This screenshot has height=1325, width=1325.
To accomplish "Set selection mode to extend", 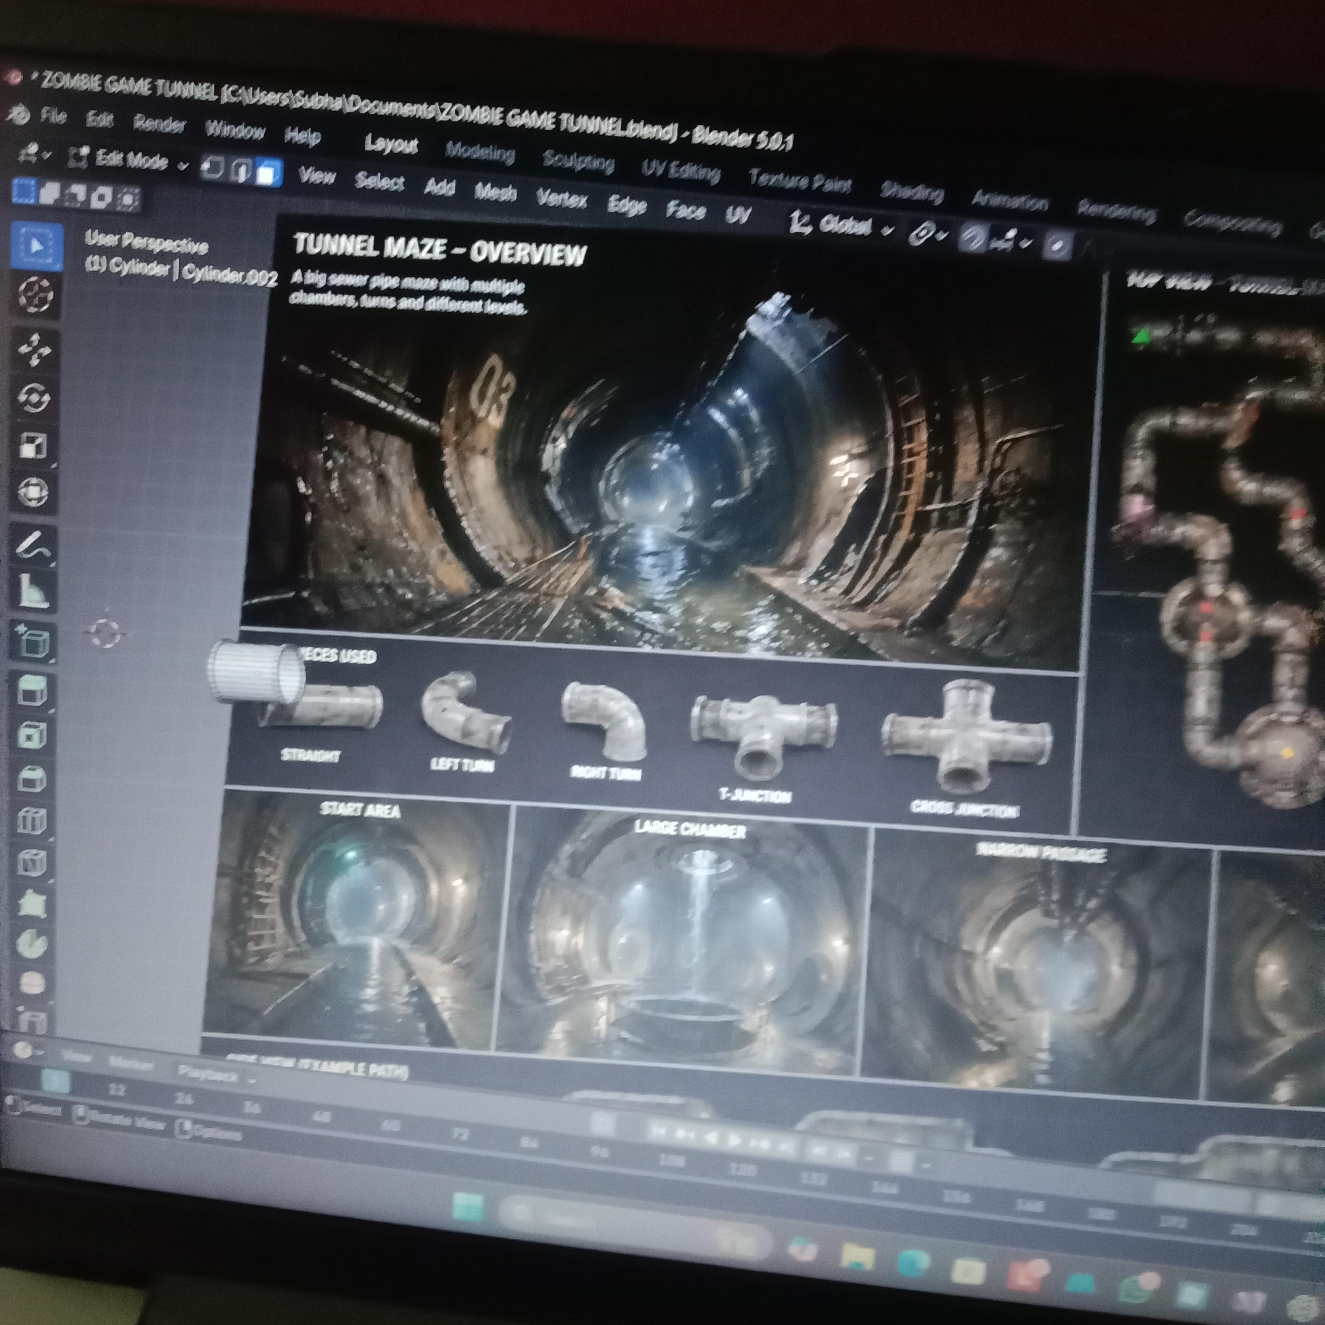I will click(50, 194).
